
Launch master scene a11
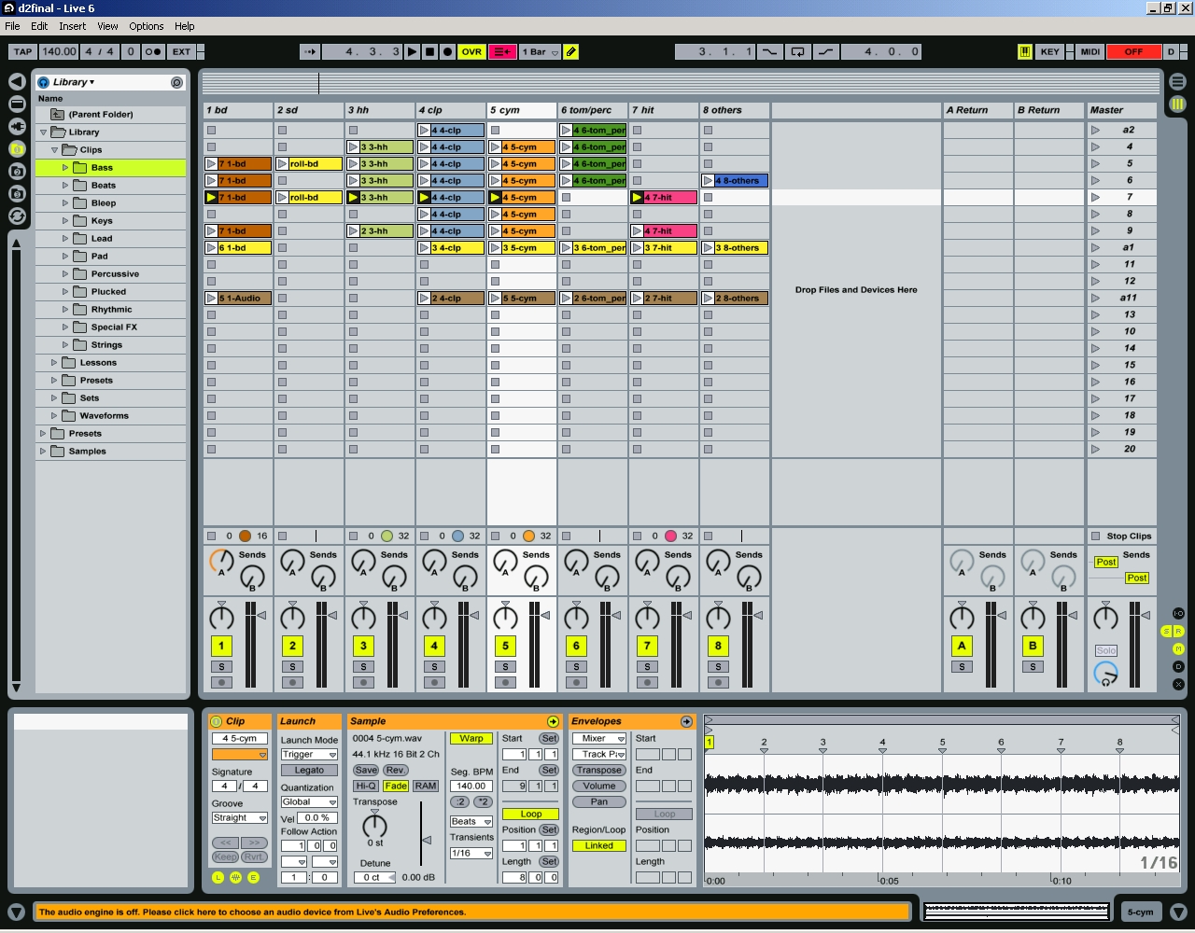pyautogui.click(x=1095, y=298)
